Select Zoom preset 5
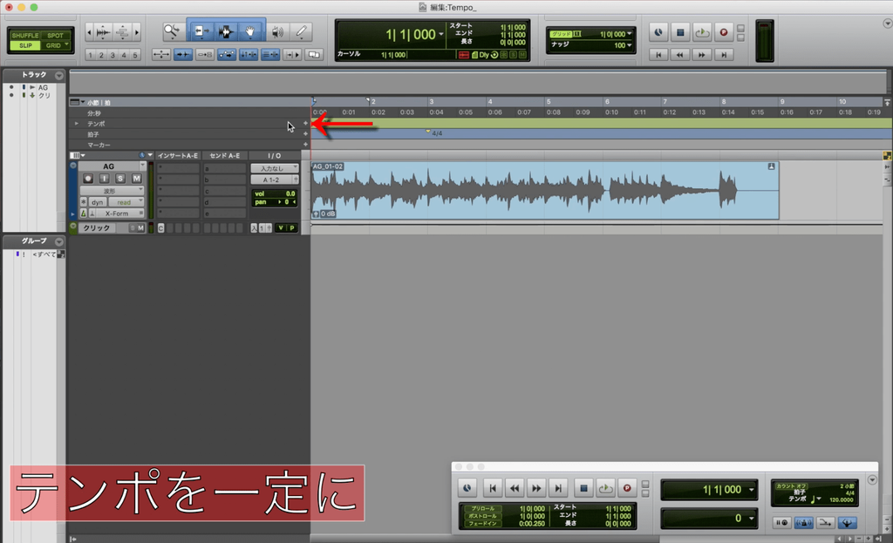The width and height of the screenshot is (893, 543). point(135,55)
